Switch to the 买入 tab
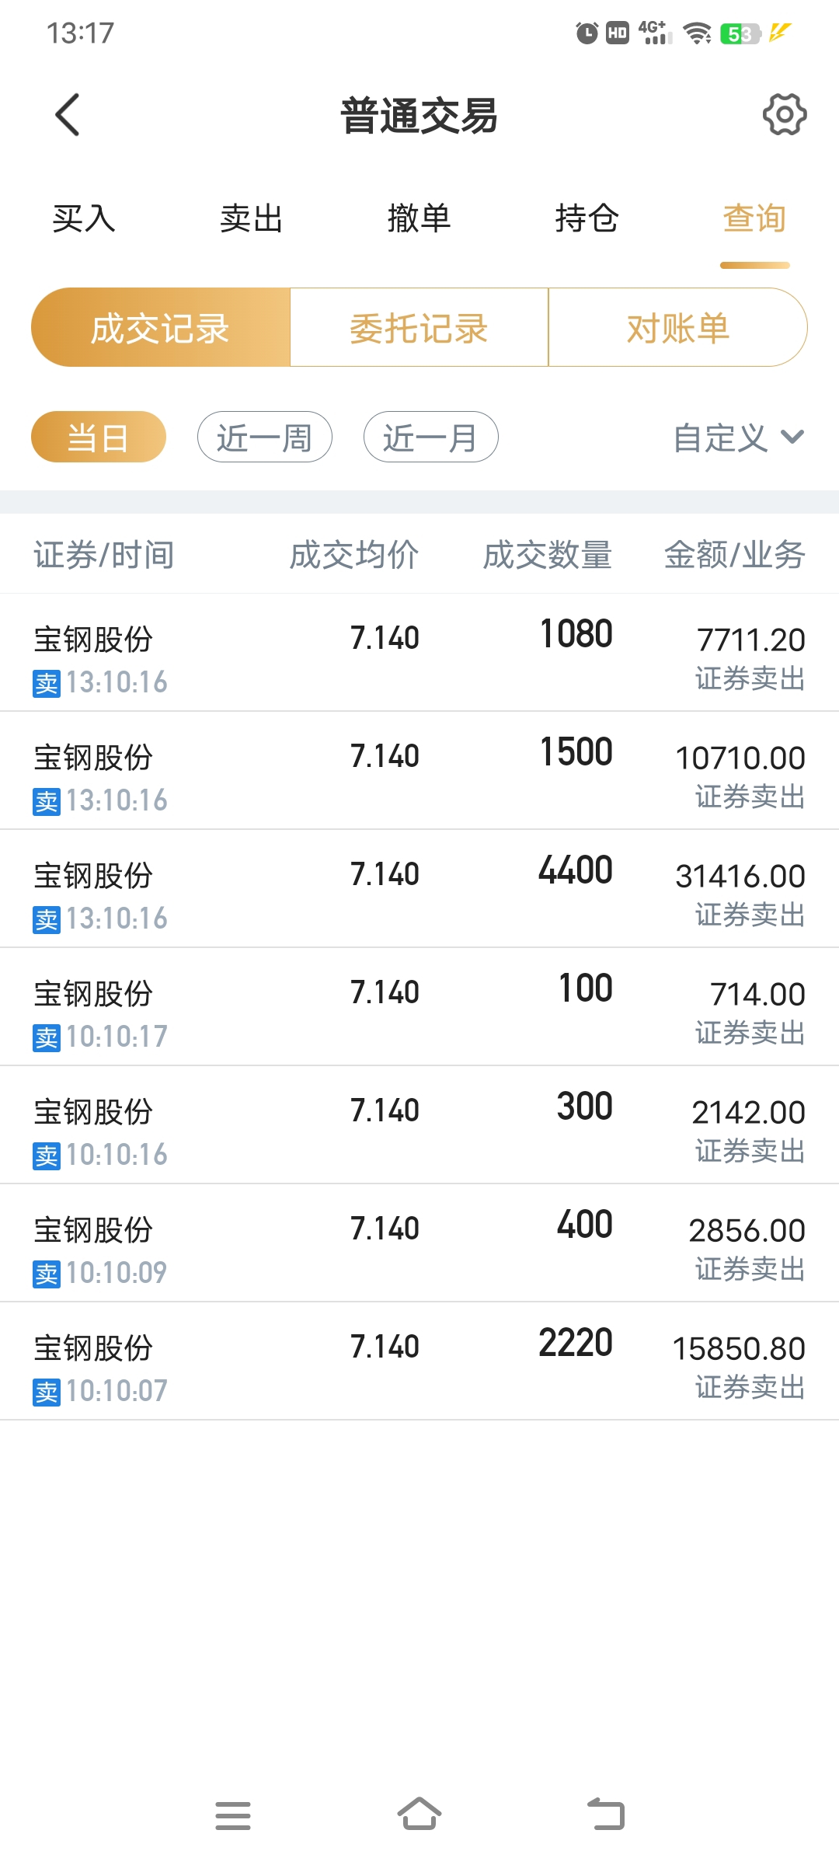Screen dimensions: 839x1865 [84, 218]
